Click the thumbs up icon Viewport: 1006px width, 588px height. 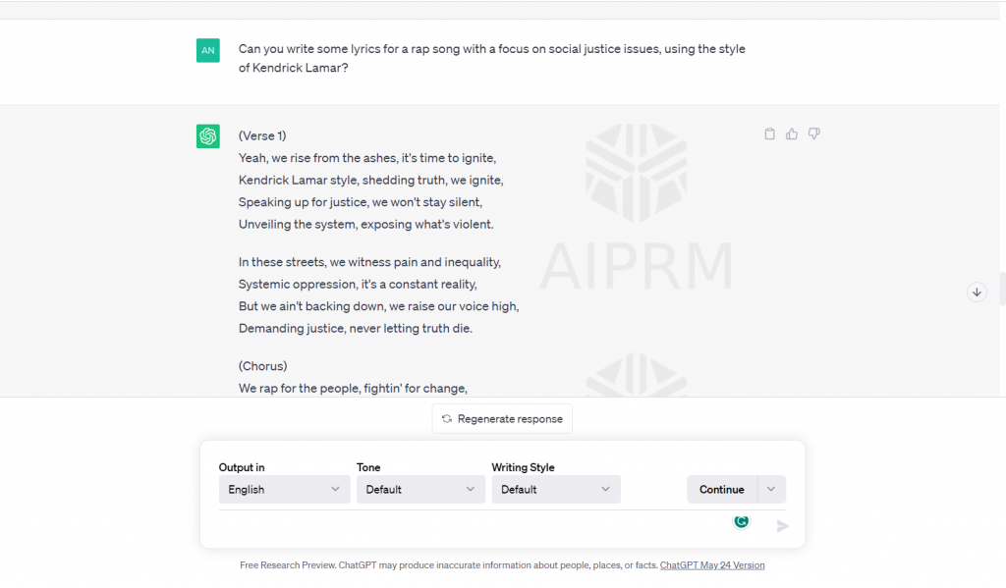pos(792,134)
